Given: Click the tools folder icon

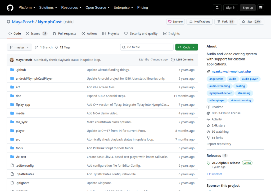Looking at the screenshot, I should coord(12,148).
